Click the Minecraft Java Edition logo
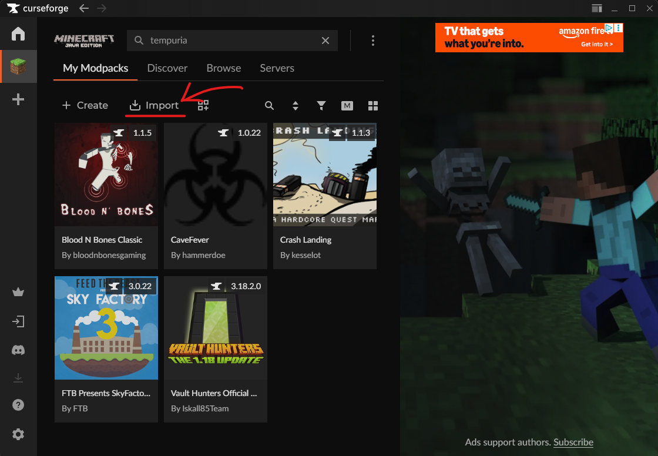The height and width of the screenshot is (456, 658). click(84, 41)
